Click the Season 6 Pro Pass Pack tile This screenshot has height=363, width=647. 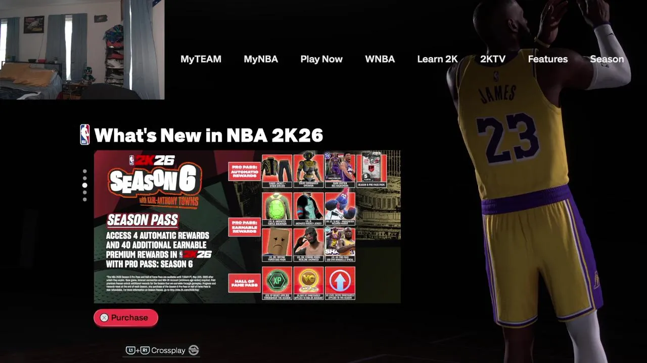(372, 171)
